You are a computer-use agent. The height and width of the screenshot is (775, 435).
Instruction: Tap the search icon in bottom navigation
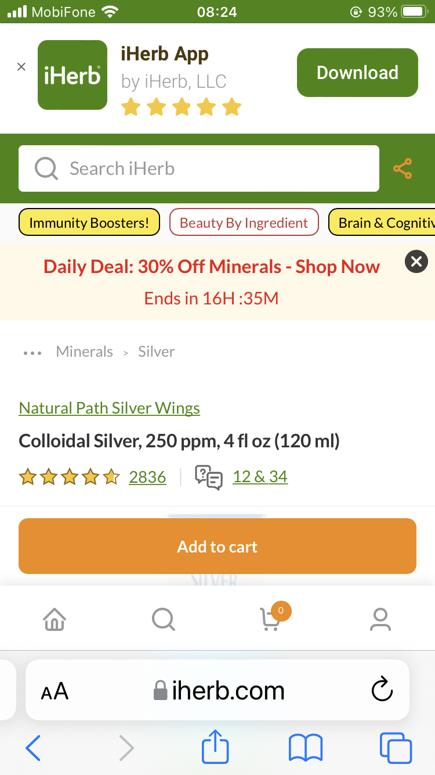164,619
